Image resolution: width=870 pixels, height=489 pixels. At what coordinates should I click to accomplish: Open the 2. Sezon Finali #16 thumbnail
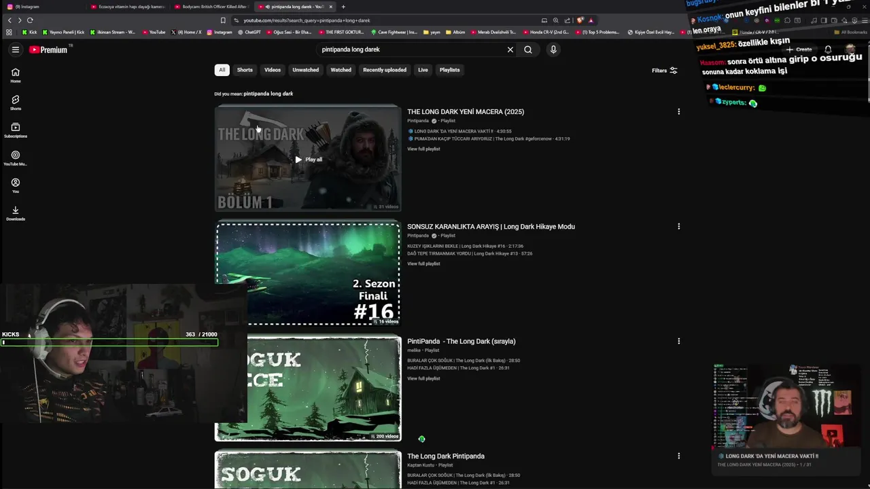coord(308,273)
